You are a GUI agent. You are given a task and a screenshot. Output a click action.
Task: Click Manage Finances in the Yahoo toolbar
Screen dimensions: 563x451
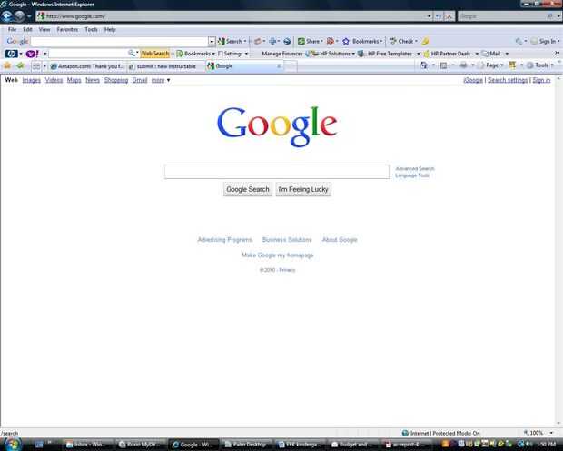point(282,54)
